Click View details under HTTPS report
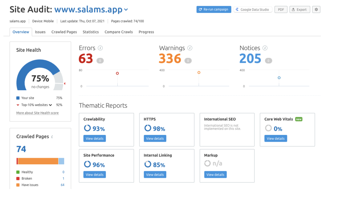The image size is (341, 198). (155, 138)
